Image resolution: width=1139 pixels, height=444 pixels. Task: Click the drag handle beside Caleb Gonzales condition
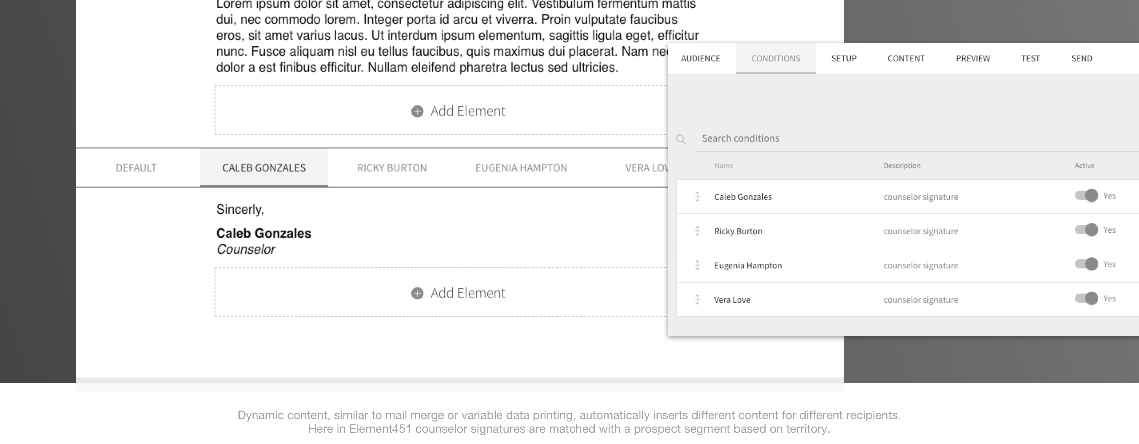pyautogui.click(x=697, y=197)
